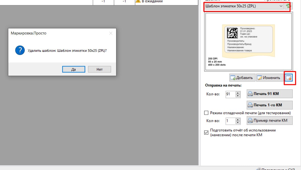
Task: Close the Маркировка.Просто dialog with X
Action: click(x=111, y=33)
